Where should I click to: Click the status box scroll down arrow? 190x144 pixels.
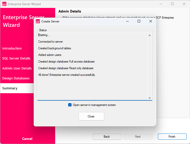point(150,98)
